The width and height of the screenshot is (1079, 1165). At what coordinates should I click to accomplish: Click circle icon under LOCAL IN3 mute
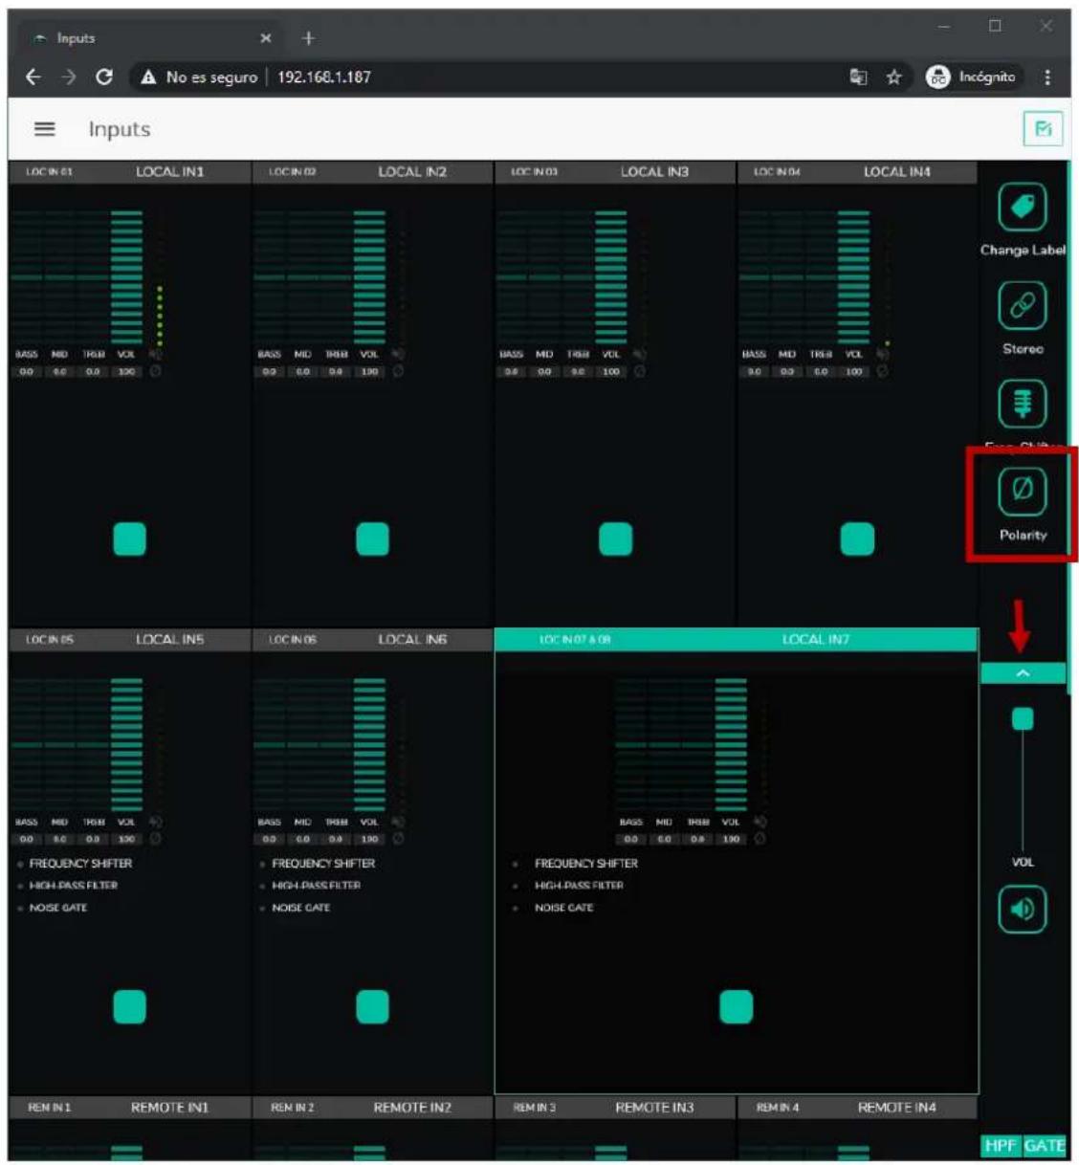(640, 371)
